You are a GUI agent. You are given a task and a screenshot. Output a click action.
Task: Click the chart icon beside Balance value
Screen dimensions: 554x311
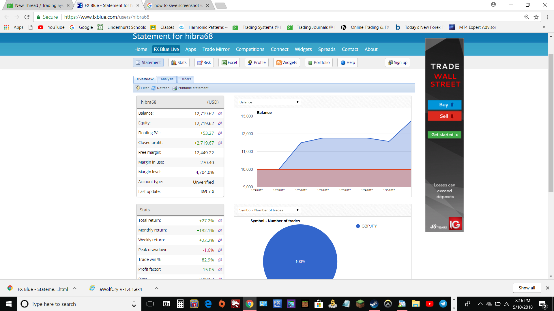[220, 113]
